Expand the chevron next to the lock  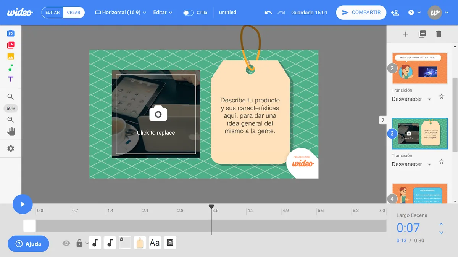coord(87,243)
